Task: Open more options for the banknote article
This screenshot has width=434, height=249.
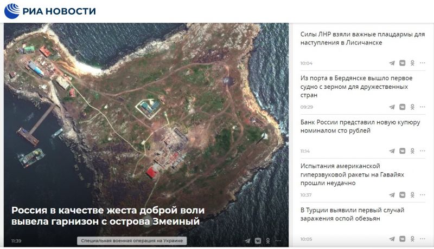Action: 423,150
